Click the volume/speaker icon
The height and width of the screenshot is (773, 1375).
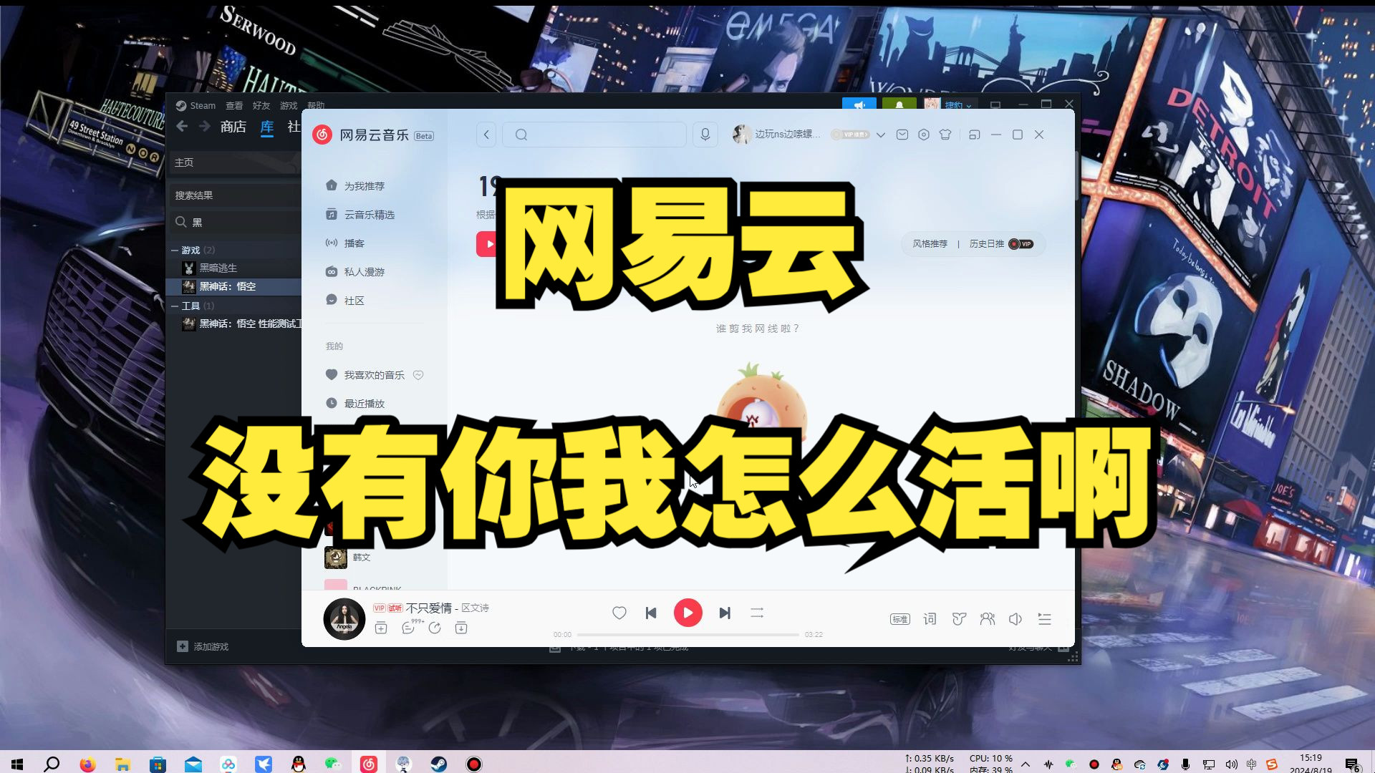point(1015,618)
